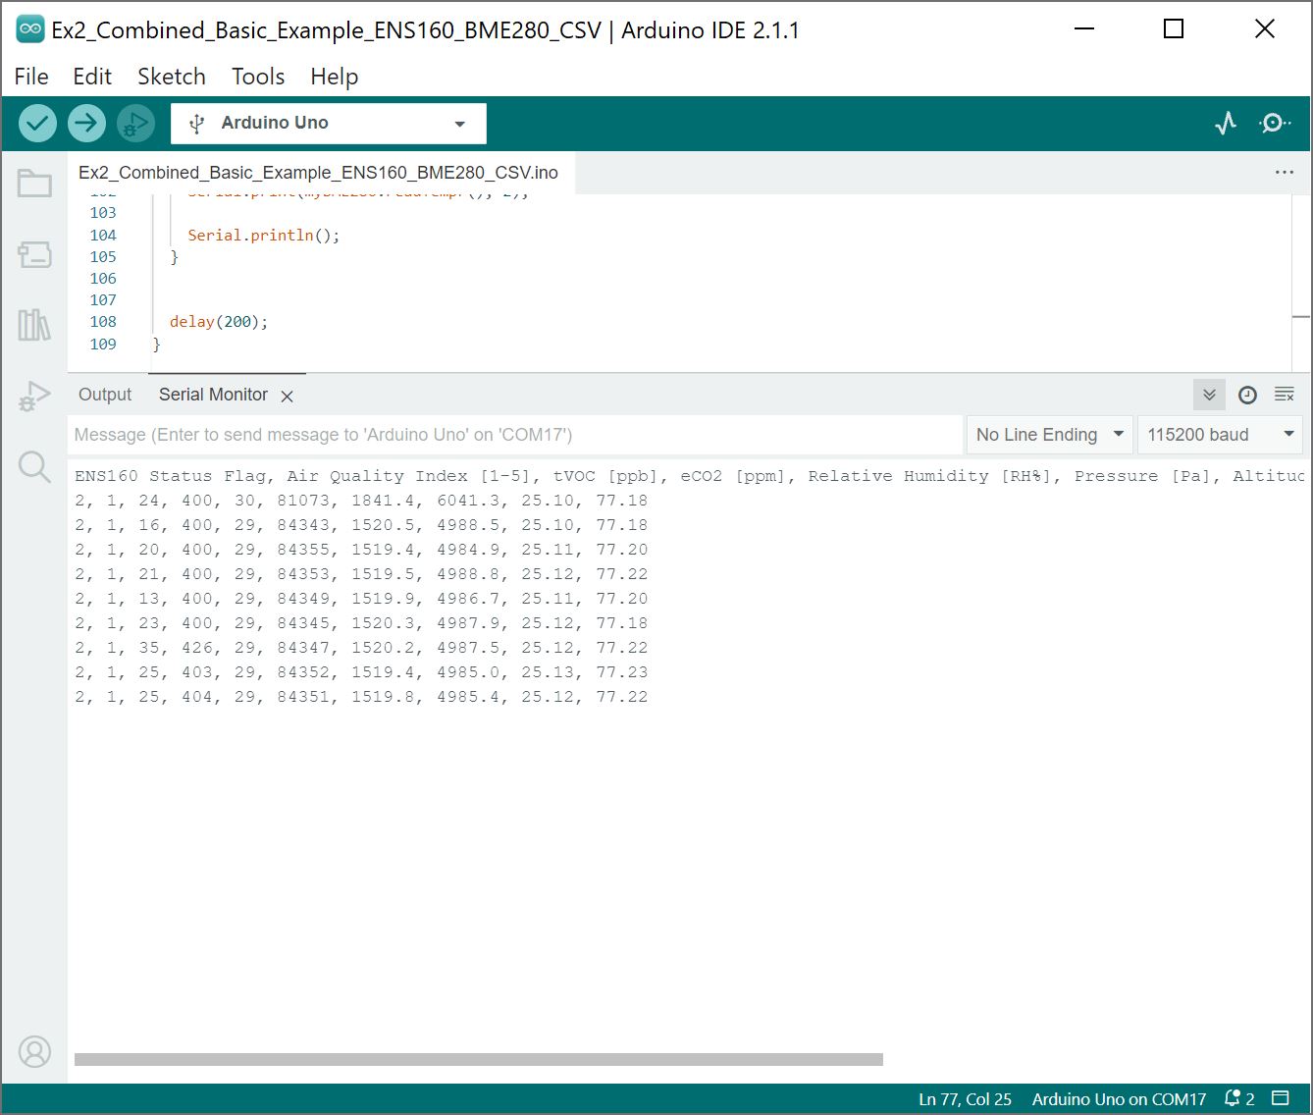The image size is (1313, 1115).
Task: Click the serial row containing 84352
Action: coord(361,672)
